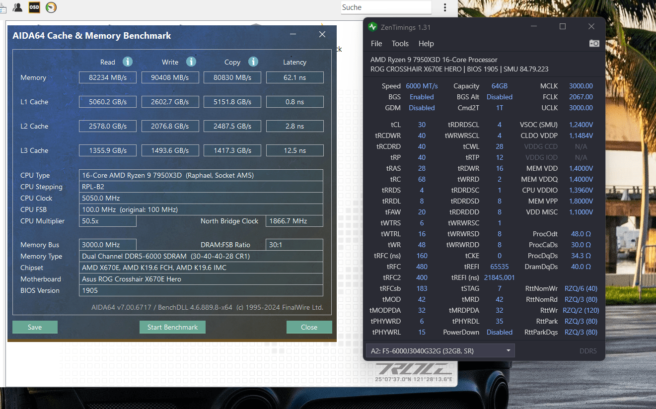The image size is (656, 409).
Task: Click the user silhouette icon in the top toolbar
Action: [x=18, y=7]
